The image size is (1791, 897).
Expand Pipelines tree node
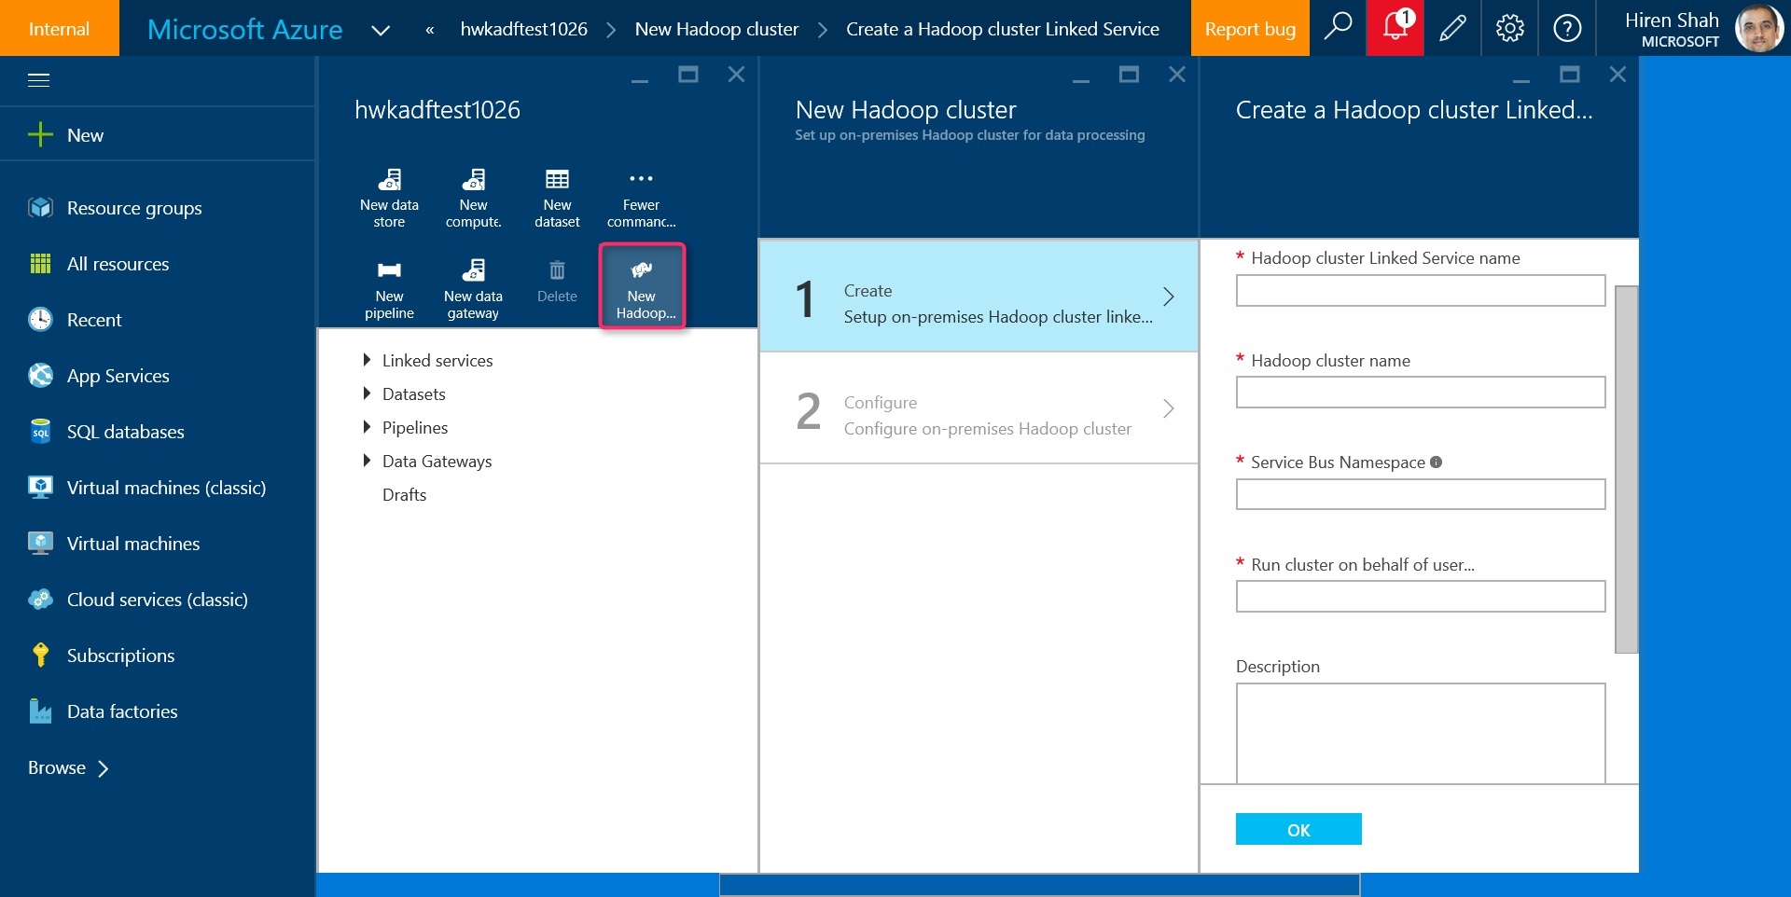click(367, 427)
